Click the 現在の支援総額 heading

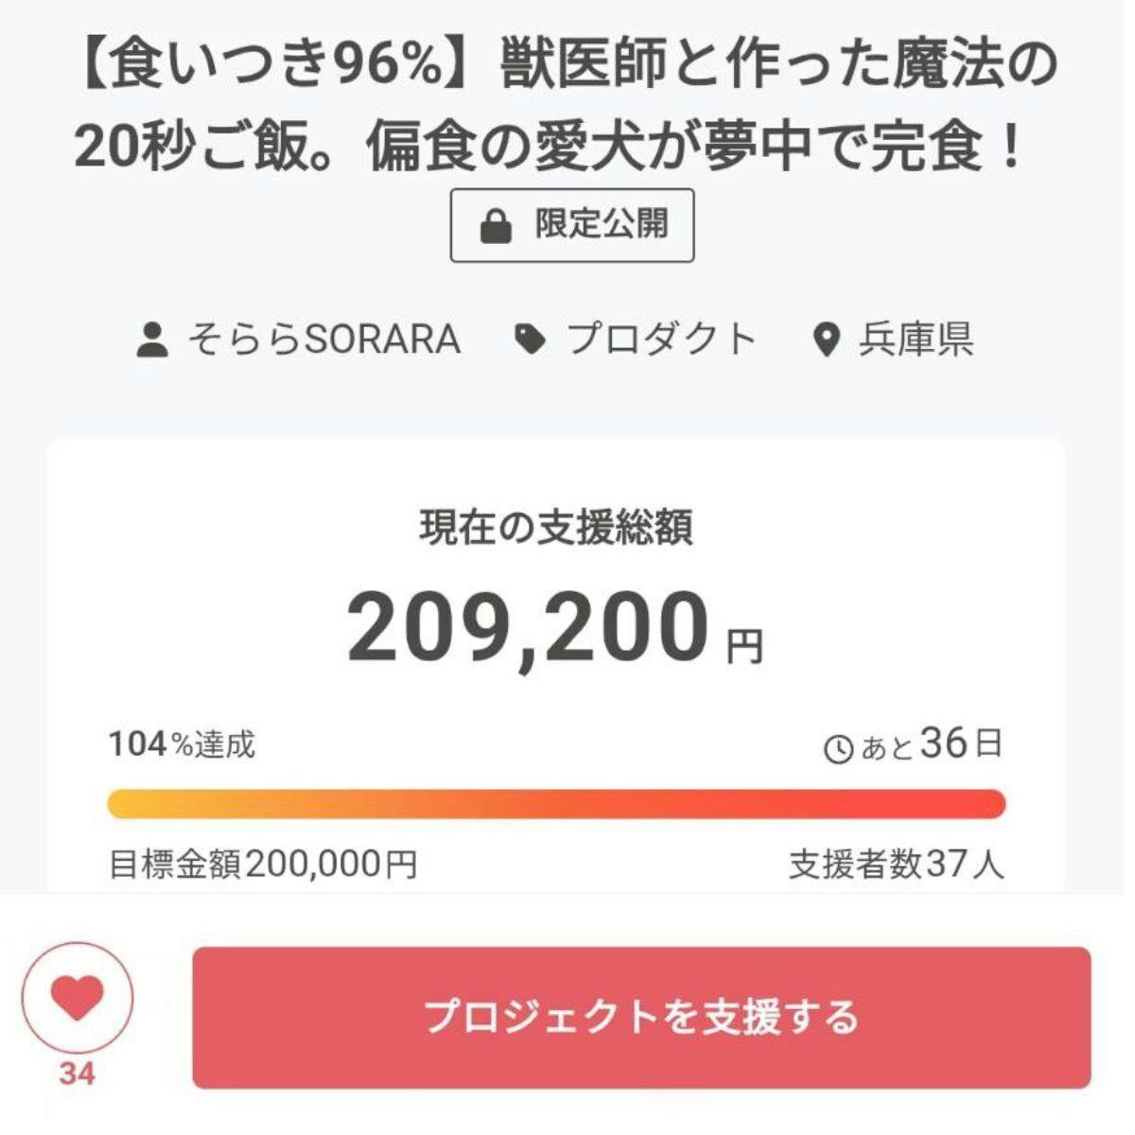(556, 528)
